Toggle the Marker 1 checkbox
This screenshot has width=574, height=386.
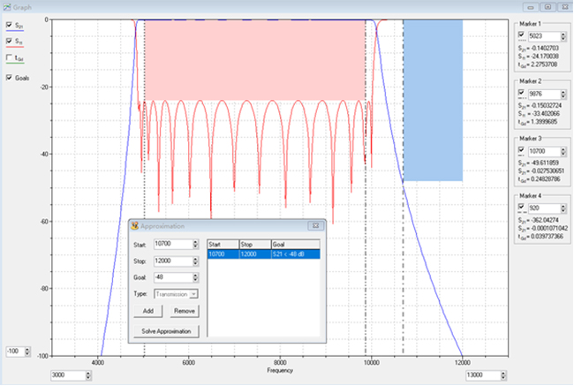tap(521, 35)
